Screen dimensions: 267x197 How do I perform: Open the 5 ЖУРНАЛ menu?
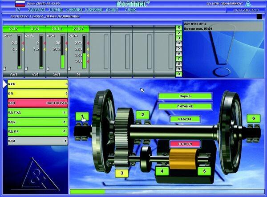point(94,10)
